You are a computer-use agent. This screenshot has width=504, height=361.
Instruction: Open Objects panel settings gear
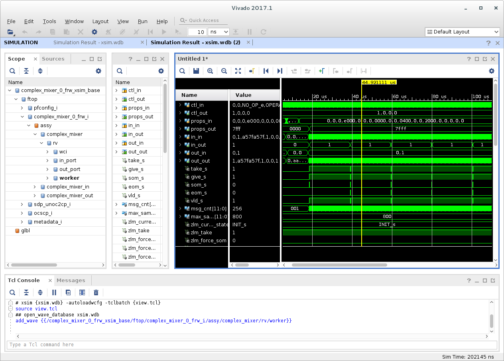pyautogui.click(x=161, y=71)
